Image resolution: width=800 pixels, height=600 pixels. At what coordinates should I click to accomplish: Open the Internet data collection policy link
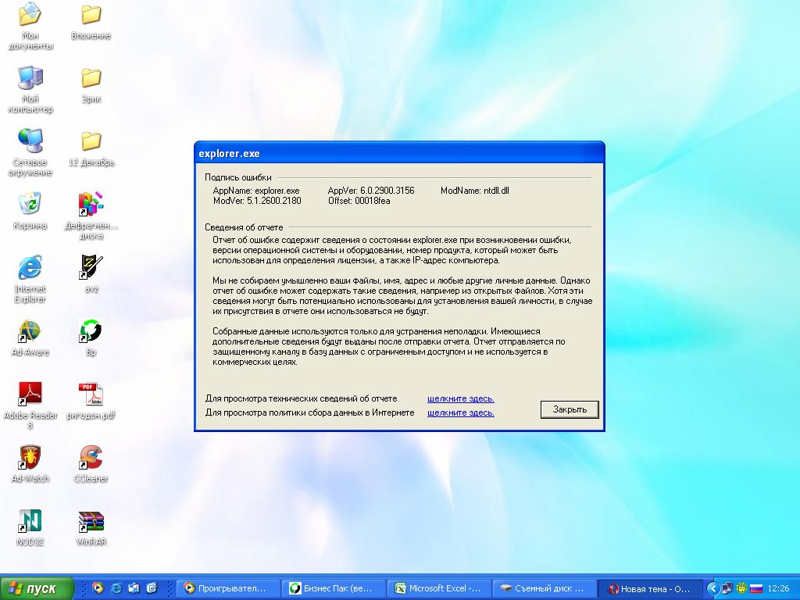pyautogui.click(x=460, y=412)
